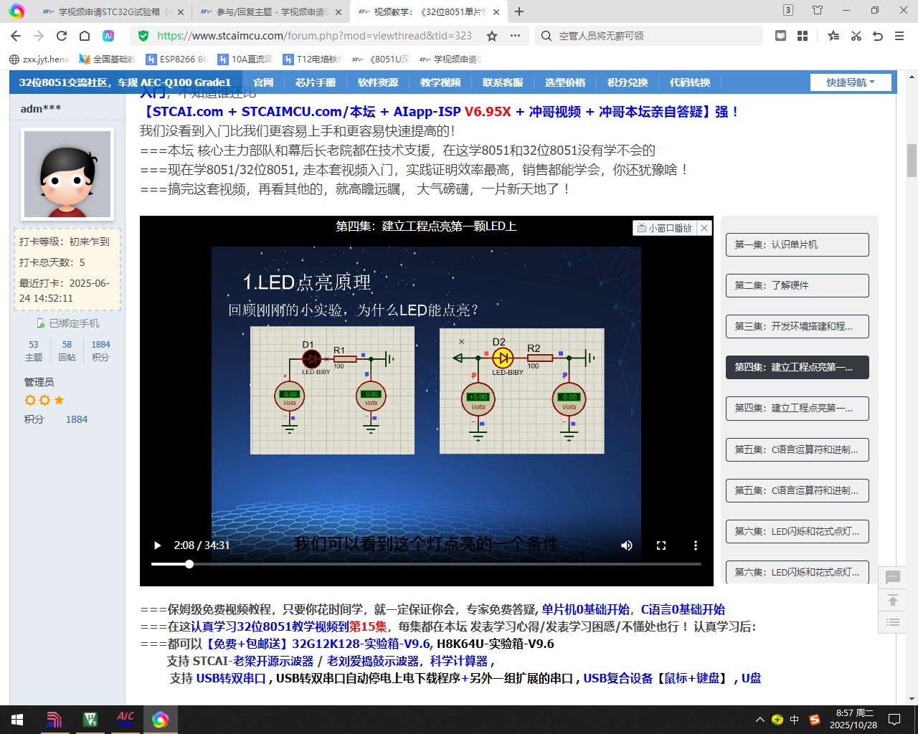Select the fullscreen icon on the video player
Screen dimensions: 918x734
(661, 545)
